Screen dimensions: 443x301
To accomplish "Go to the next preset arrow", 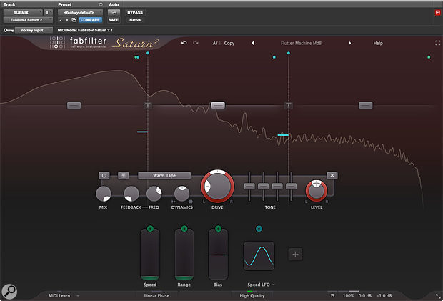I will pos(349,43).
